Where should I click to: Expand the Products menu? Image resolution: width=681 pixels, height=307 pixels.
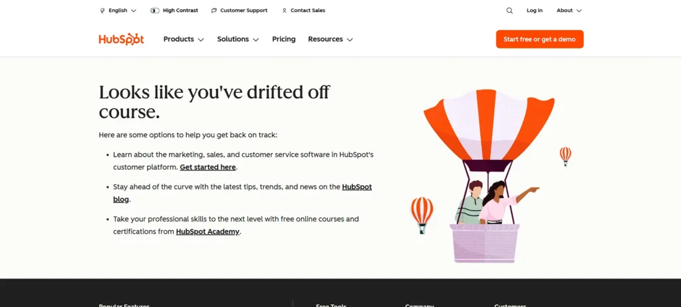coord(184,39)
